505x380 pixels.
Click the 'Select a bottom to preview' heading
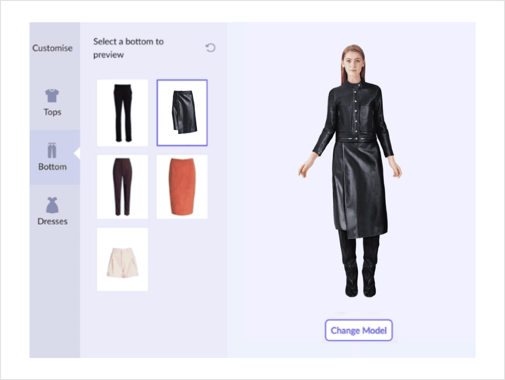click(128, 48)
